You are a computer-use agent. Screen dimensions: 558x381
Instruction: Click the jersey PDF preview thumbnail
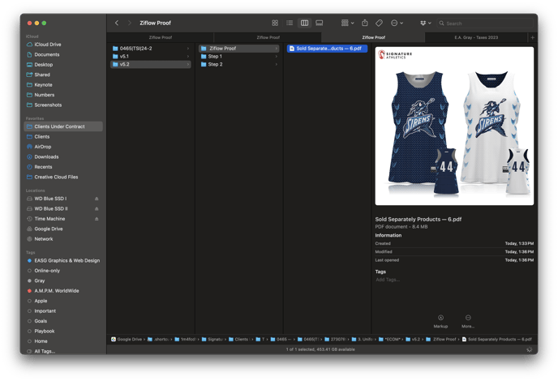point(454,126)
